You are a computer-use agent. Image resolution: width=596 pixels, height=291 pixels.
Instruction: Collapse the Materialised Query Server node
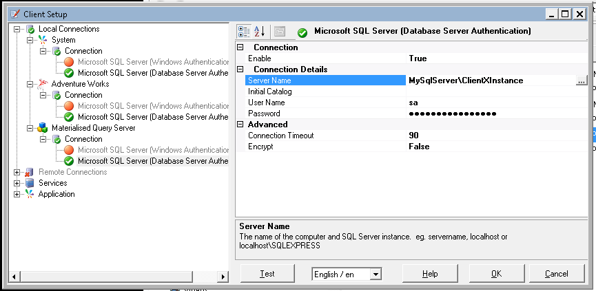(x=30, y=128)
